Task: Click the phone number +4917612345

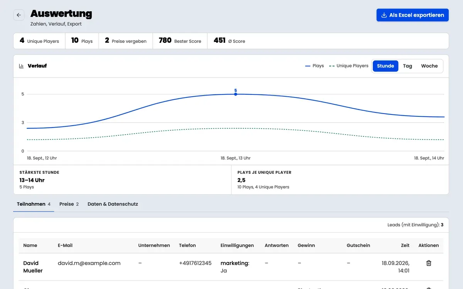Action: (195, 263)
